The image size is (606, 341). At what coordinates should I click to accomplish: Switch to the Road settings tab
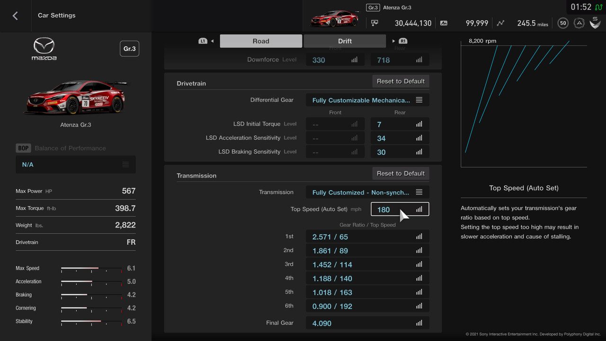pyautogui.click(x=261, y=41)
